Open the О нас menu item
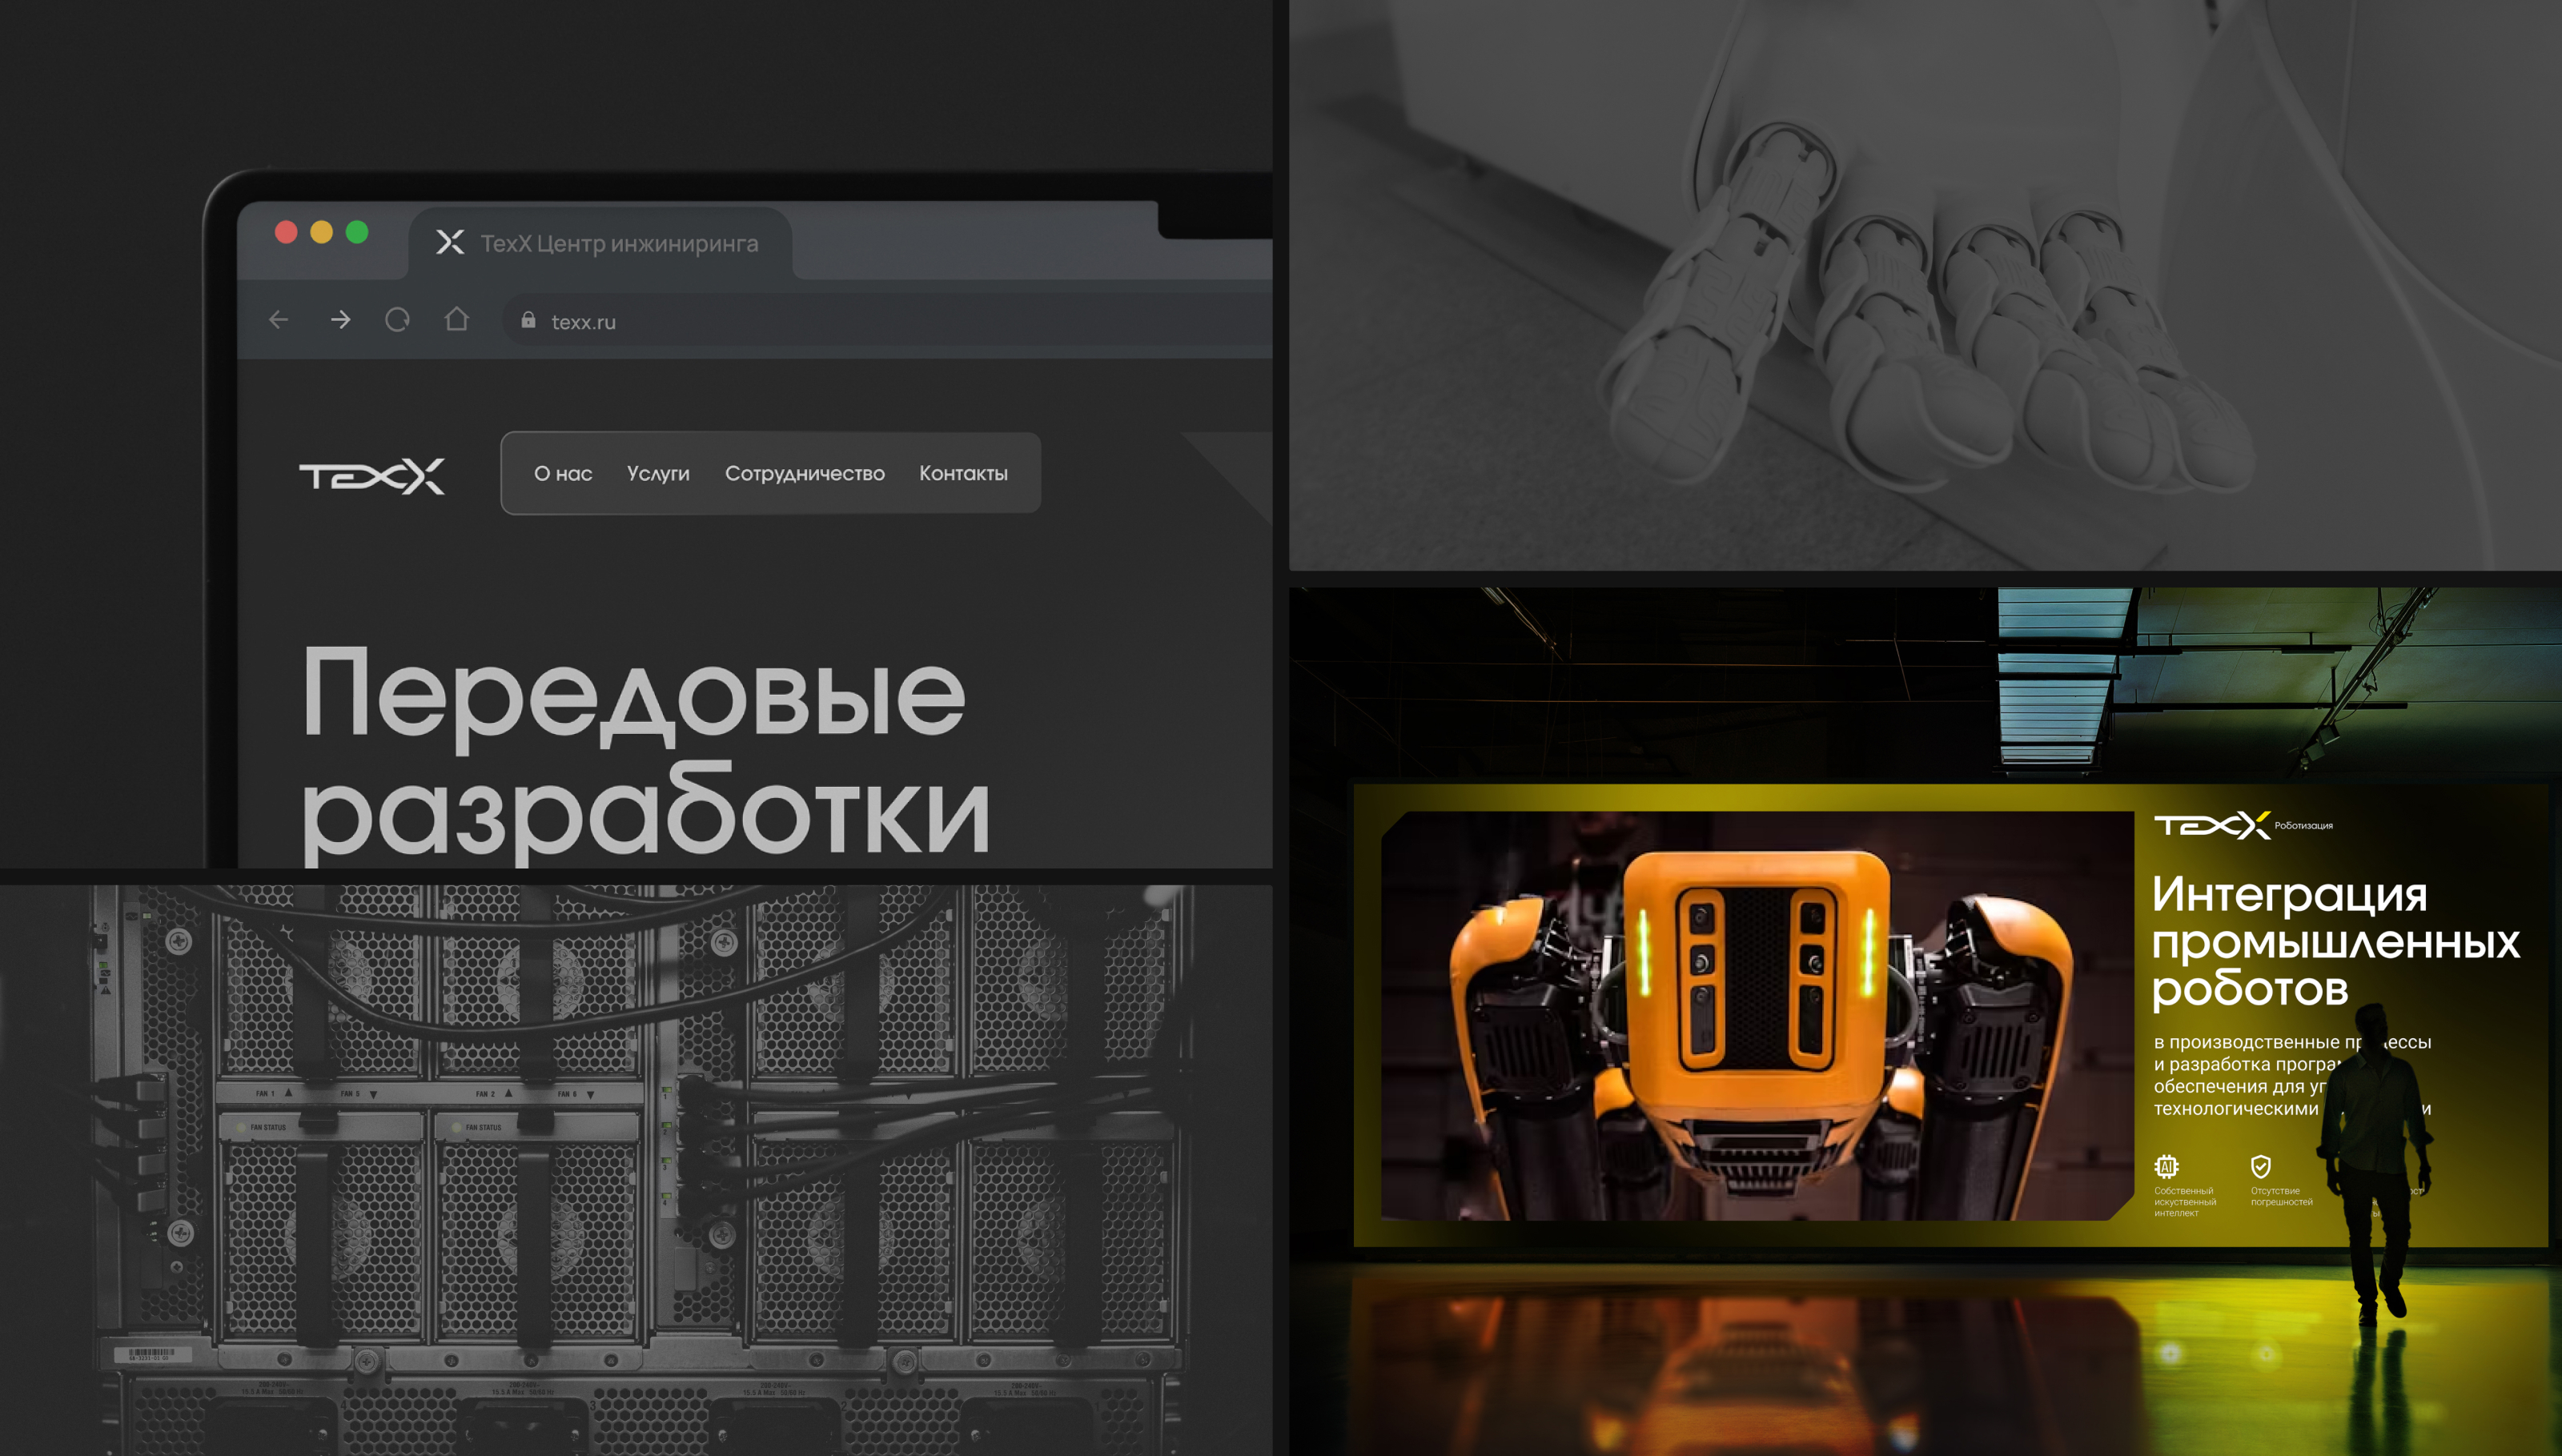 pyautogui.click(x=563, y=474)
